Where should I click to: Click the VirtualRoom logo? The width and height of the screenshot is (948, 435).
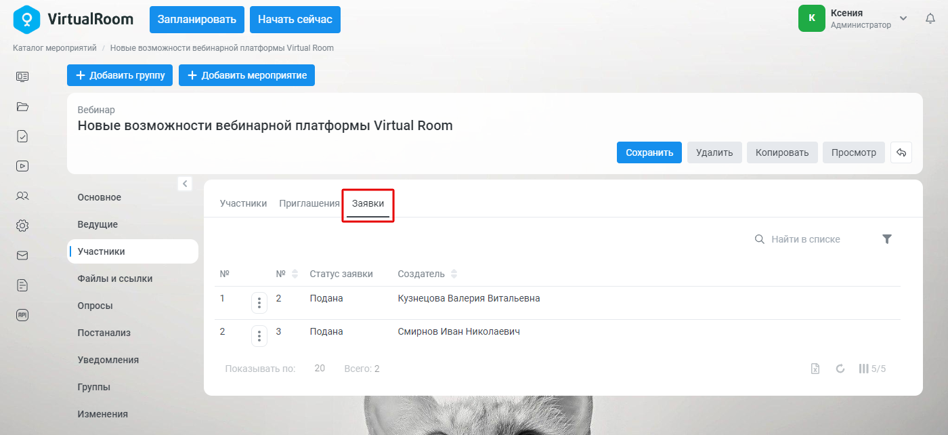pyautogui.click(x=73, y=19)
